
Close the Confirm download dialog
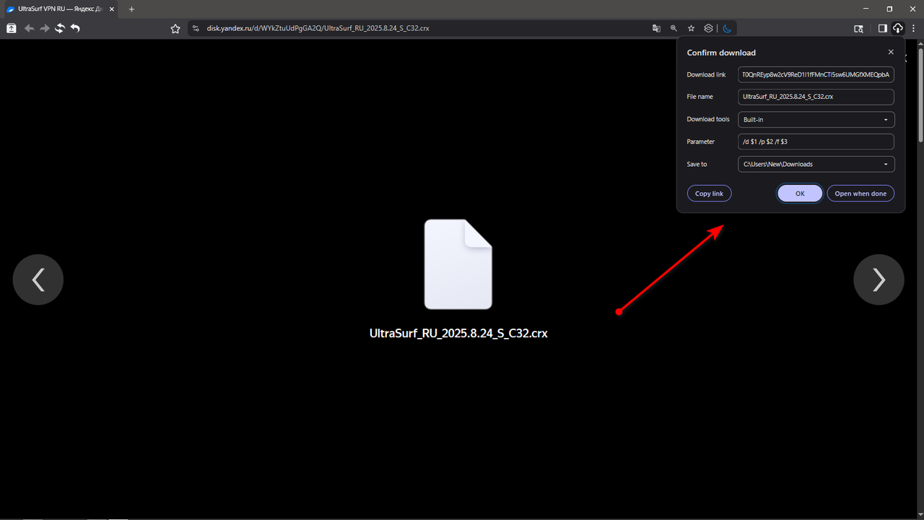click(891, 52)
